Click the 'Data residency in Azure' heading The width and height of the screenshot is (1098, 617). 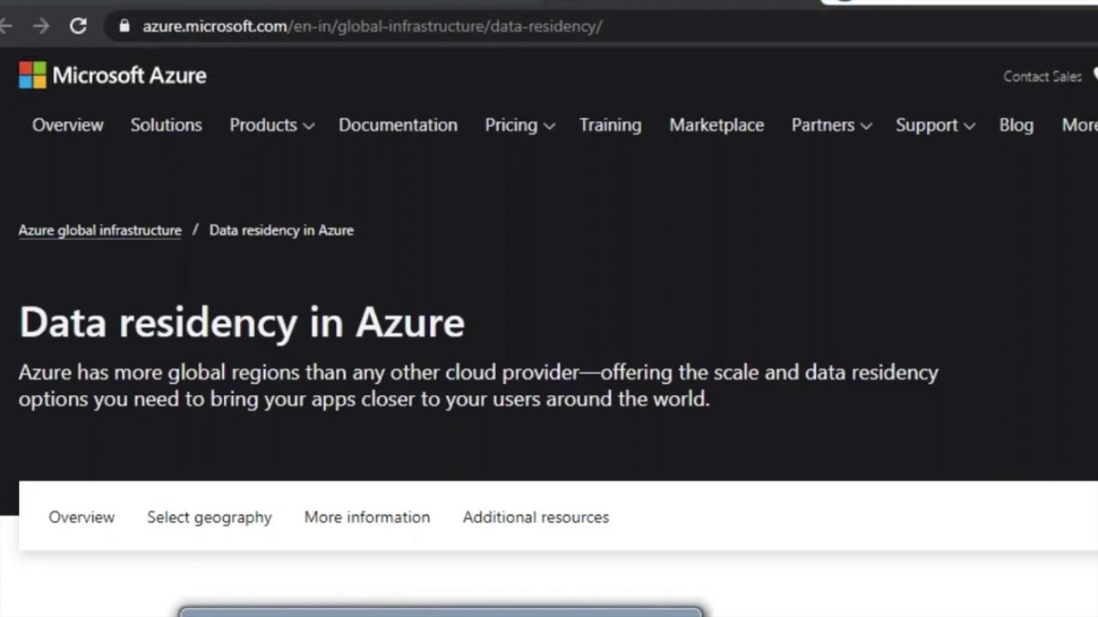[242, 322]
